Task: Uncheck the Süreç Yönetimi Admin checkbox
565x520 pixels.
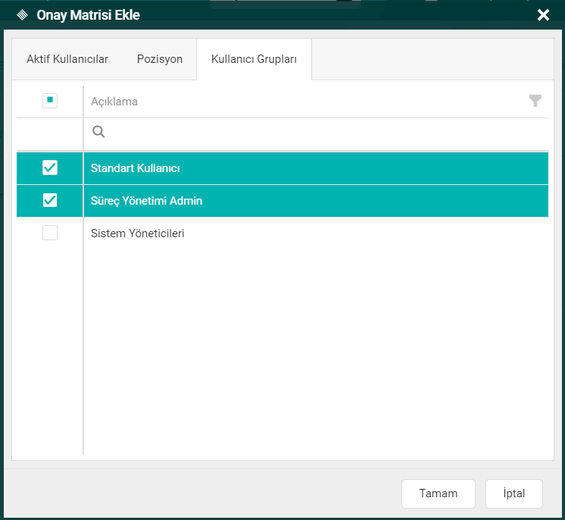Action: [x=50, y=200]
